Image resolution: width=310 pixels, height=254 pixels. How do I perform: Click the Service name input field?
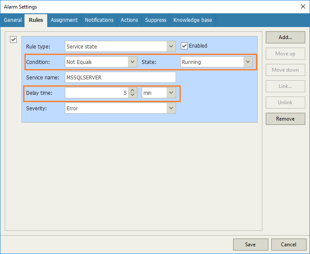[x=120, y=77]
